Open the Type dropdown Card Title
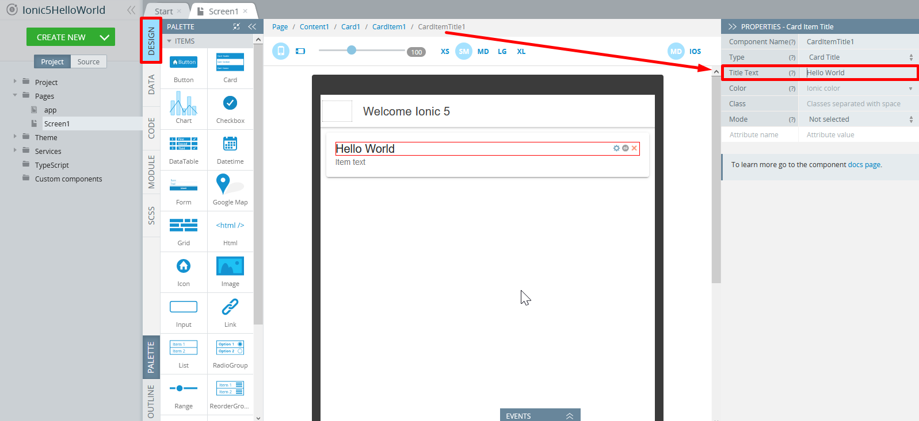Screen dimensions: 919x421 pyautogui.click(x=859, y=57)
